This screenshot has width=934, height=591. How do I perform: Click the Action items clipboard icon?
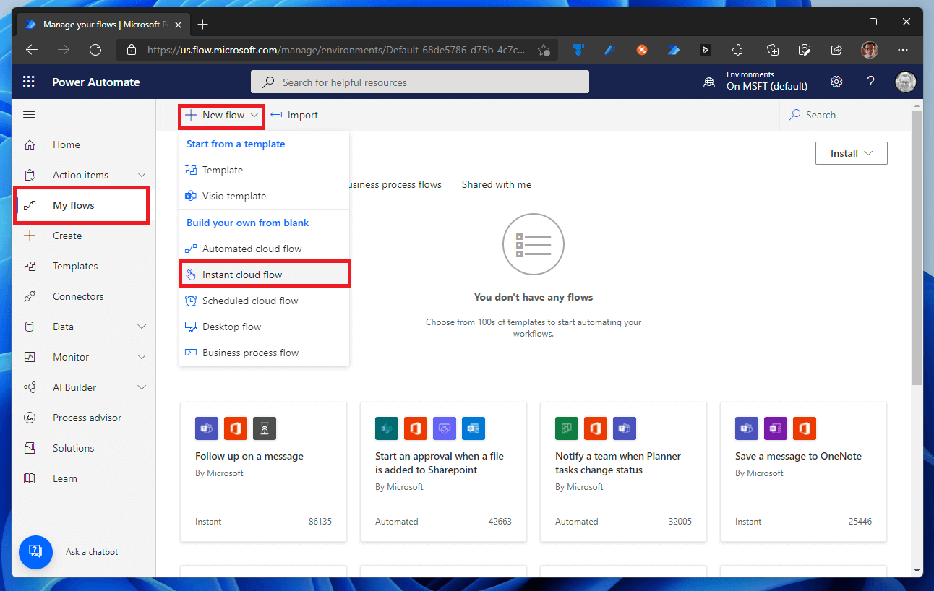point(30,175)
